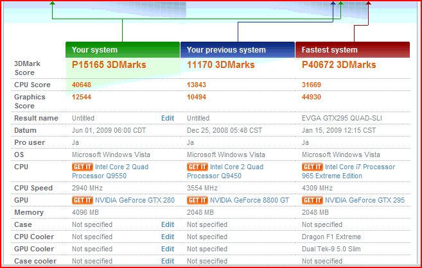Click the P15165 3DMarks score
Image resolution: width=422 pixels, height=268 pixels.
point(109,65)
